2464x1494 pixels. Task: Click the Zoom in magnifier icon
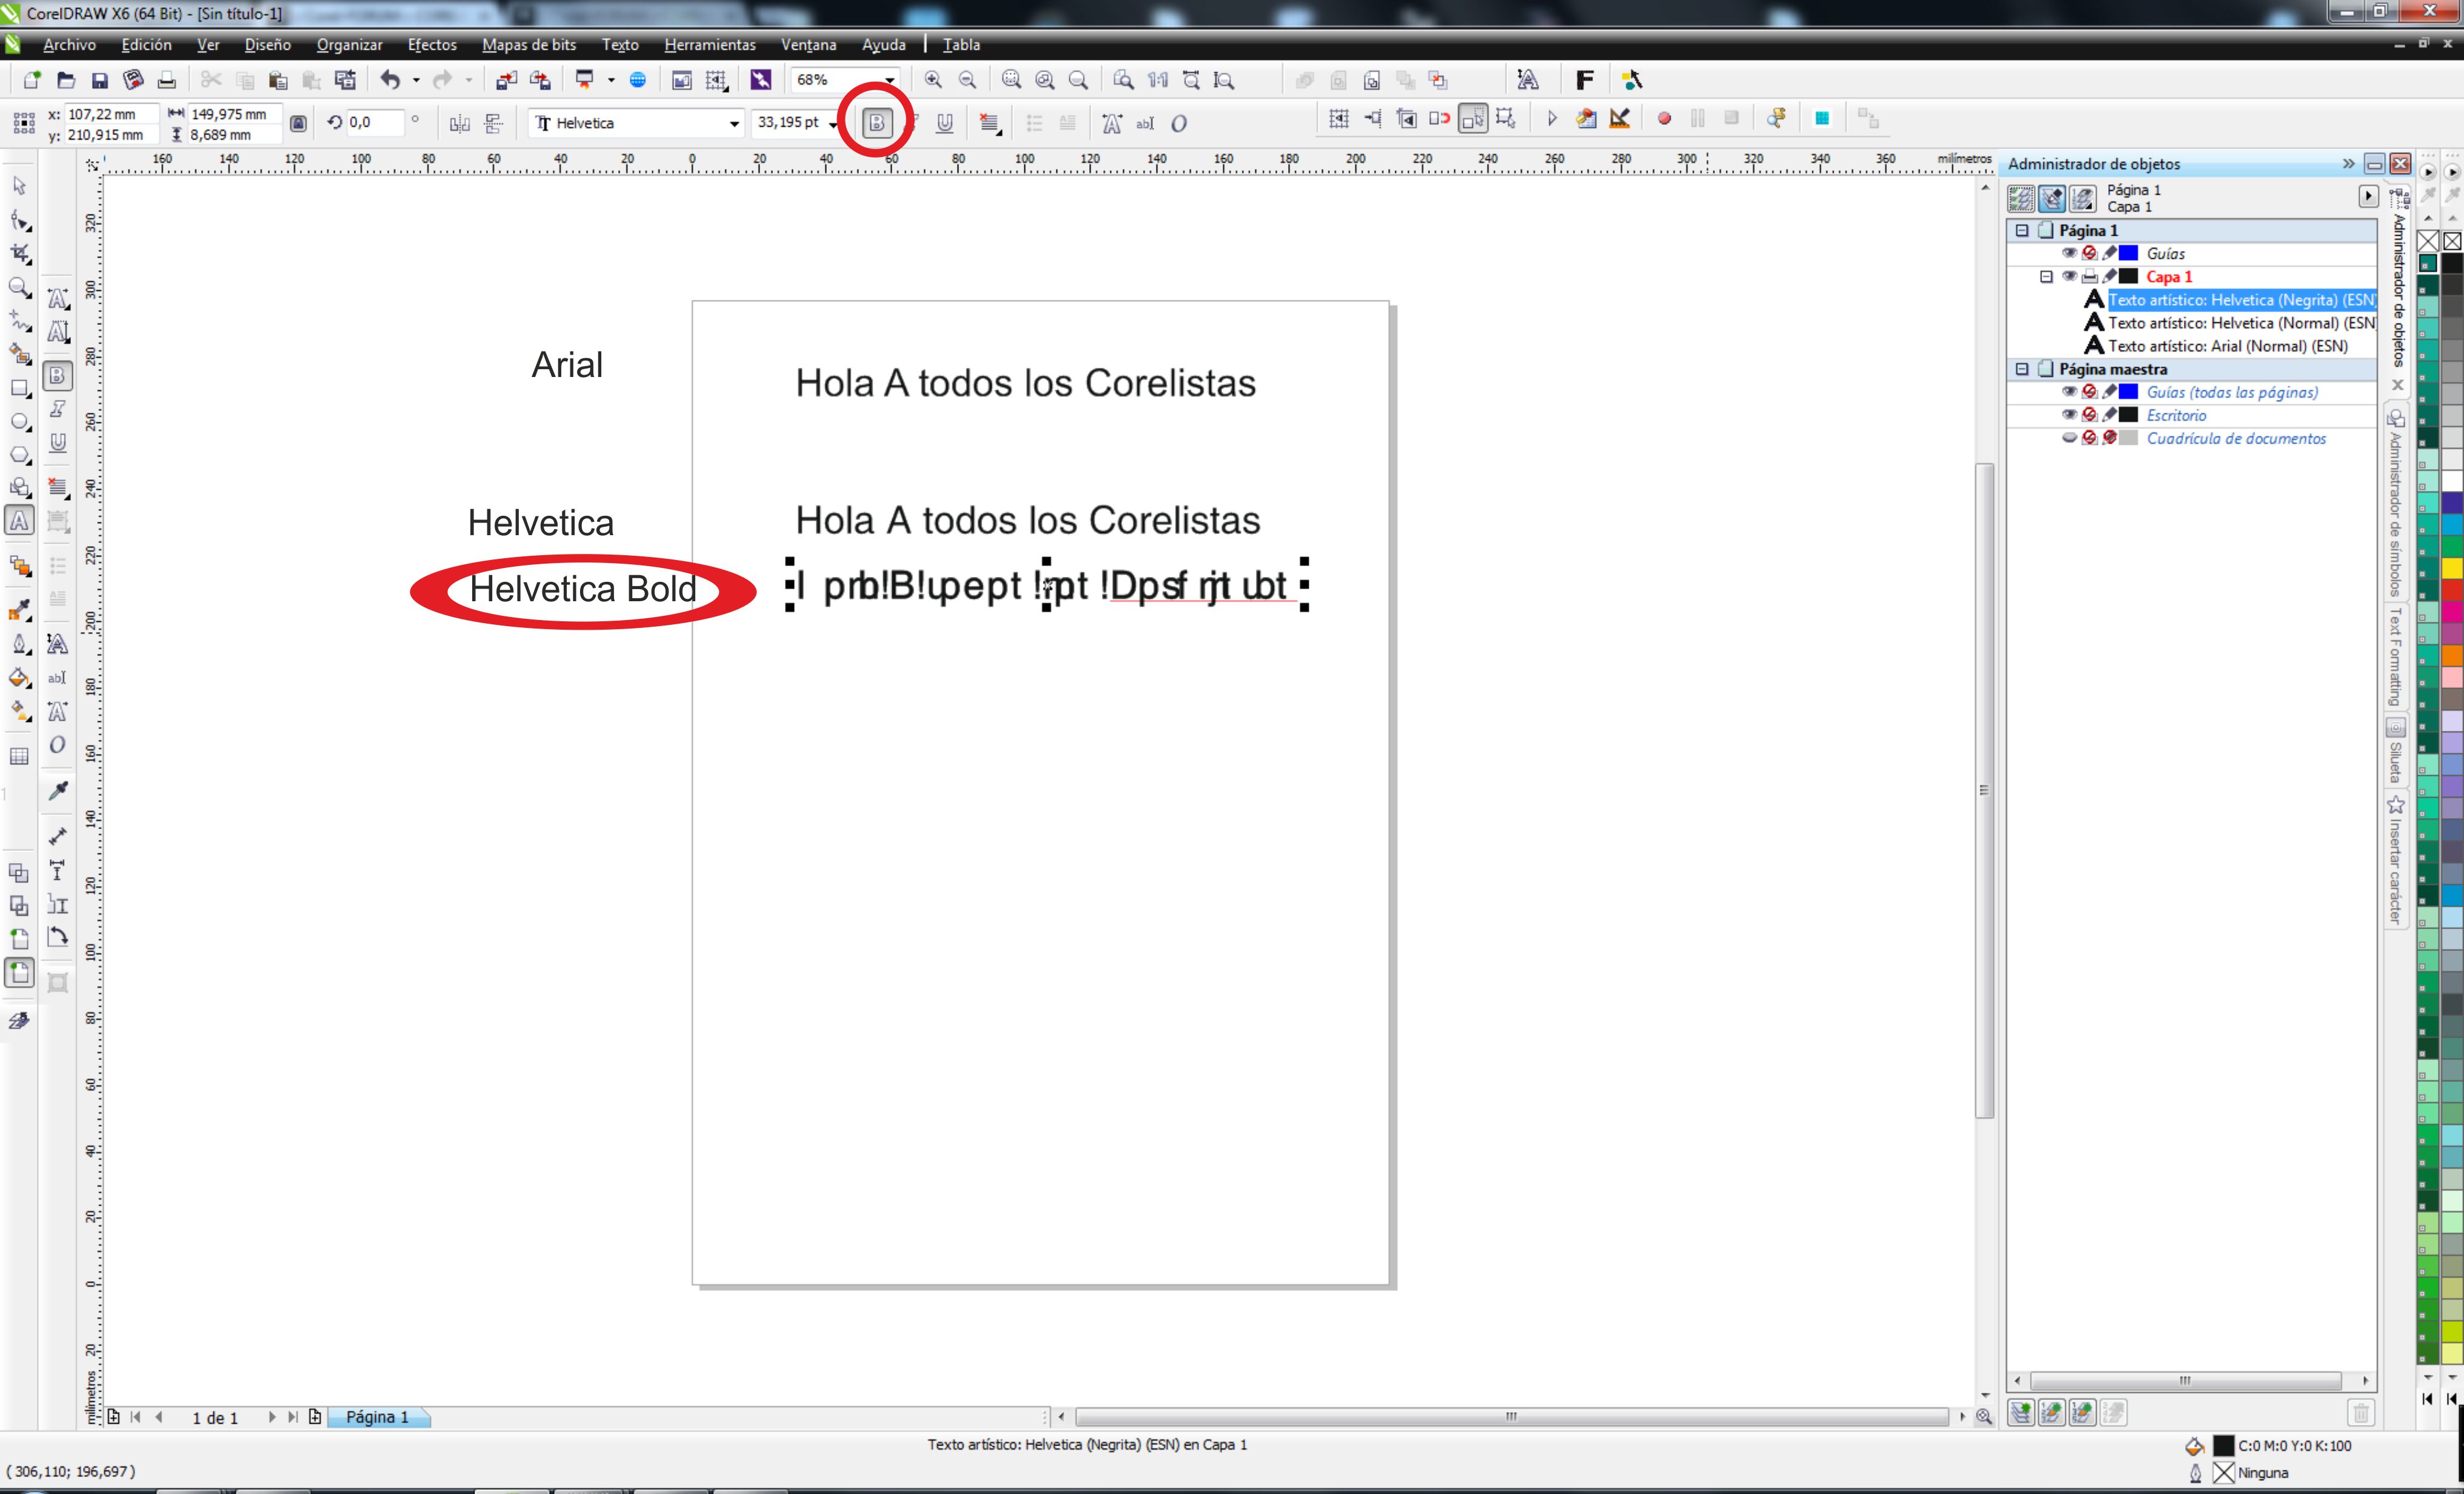[933, 80]
